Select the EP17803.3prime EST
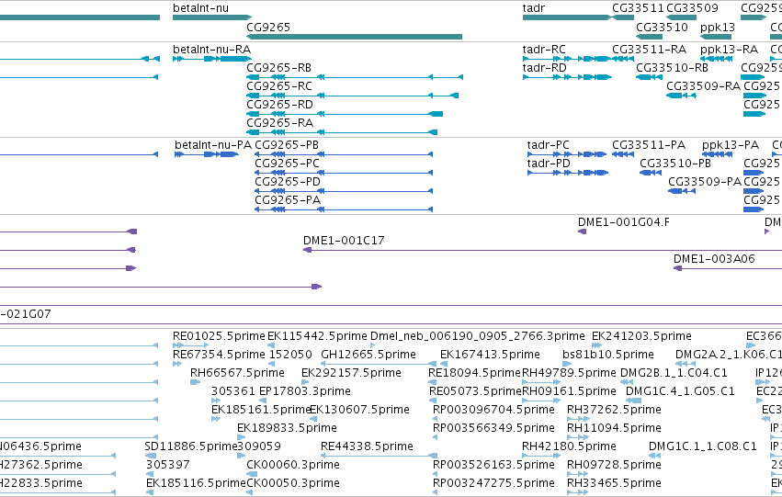 262,401
